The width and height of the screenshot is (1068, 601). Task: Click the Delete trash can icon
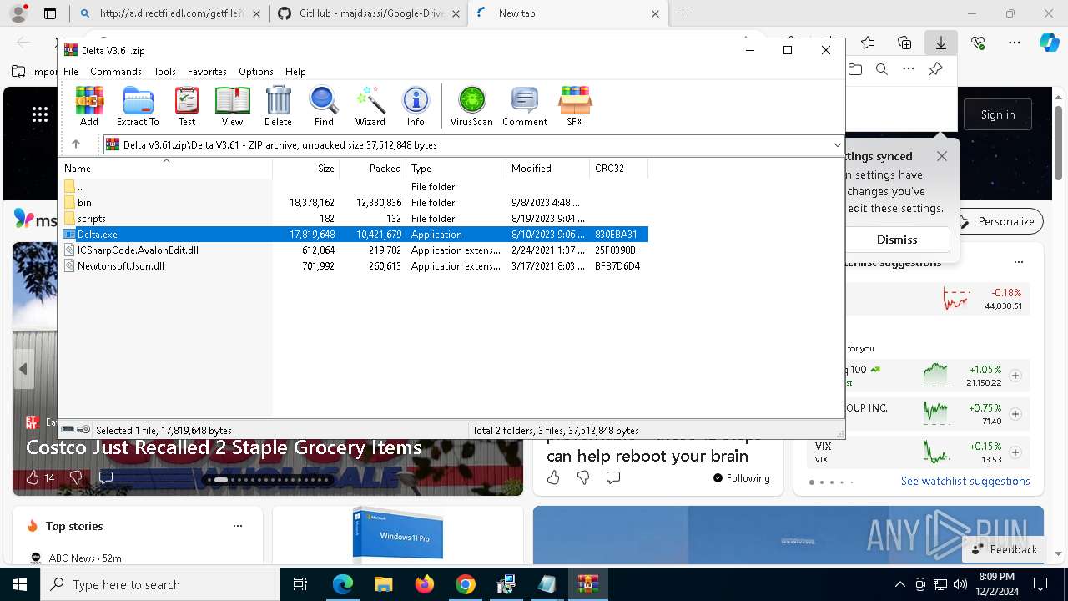(x=278, y=106)
